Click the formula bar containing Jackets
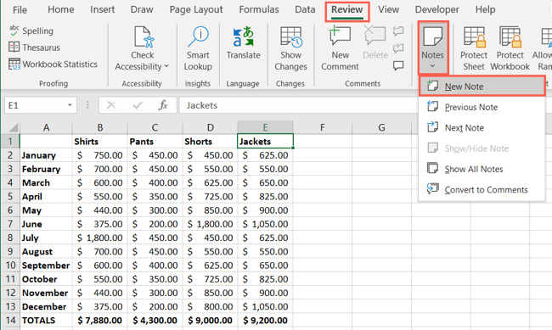The width and height of the screenshot is (552, 330). [x=299, y=105]
